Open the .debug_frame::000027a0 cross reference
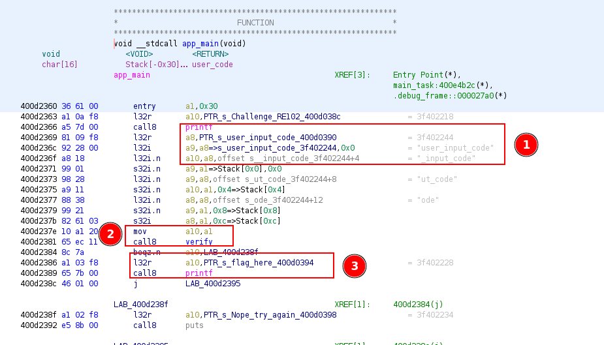604x345 pixels. click(450, 96)
